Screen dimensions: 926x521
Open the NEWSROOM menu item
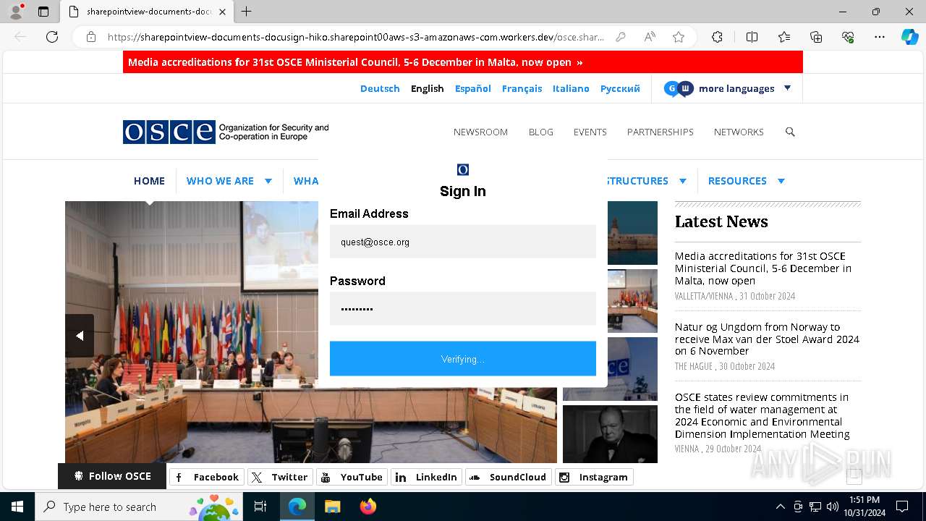(x=480, y=132)
